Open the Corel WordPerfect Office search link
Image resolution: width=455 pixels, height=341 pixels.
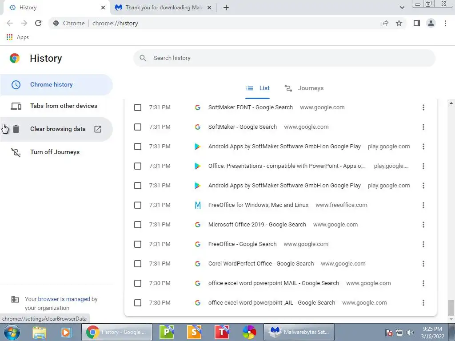point(261,264)
